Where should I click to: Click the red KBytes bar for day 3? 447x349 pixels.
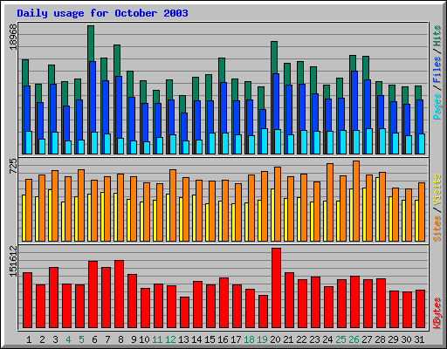tap(54, 298)
